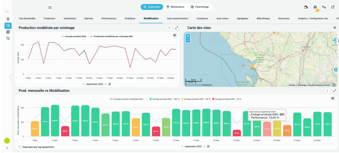Screen dimensions: 339x153
Task: Open the list view icon in header
Action: point(50,7)
